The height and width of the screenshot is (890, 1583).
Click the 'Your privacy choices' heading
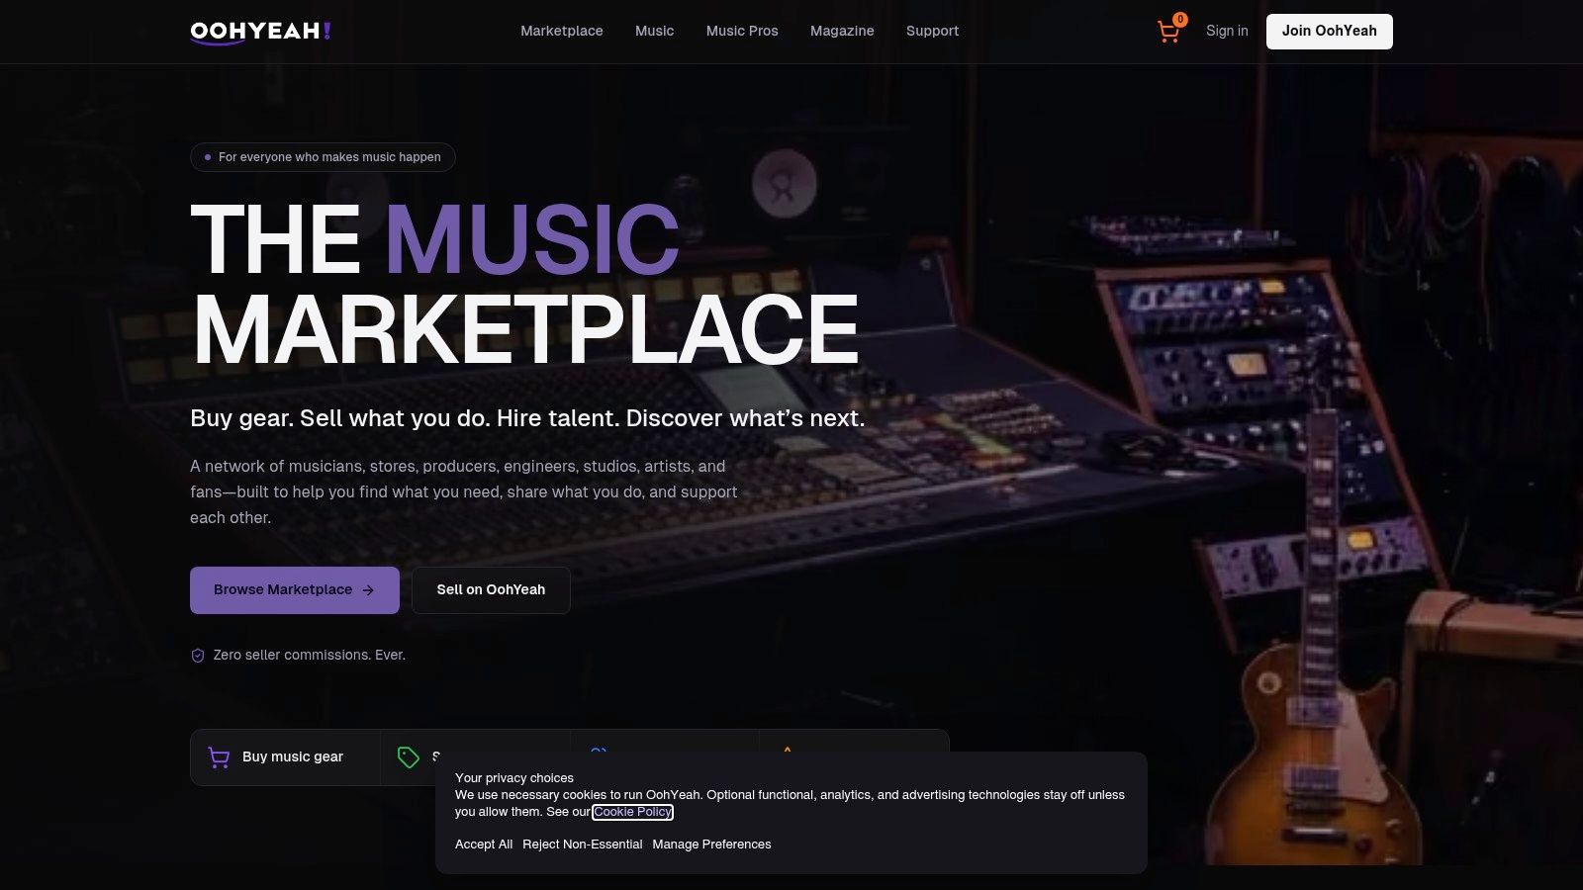[514, 778]
